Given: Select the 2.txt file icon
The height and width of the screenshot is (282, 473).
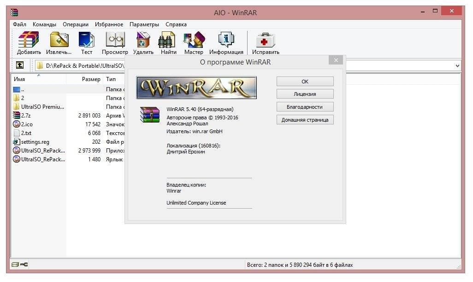Looking at the screenshot, I should tap(17, 133).
